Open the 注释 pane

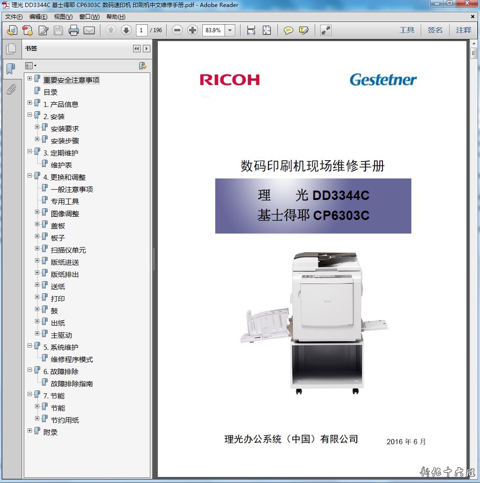464,30
